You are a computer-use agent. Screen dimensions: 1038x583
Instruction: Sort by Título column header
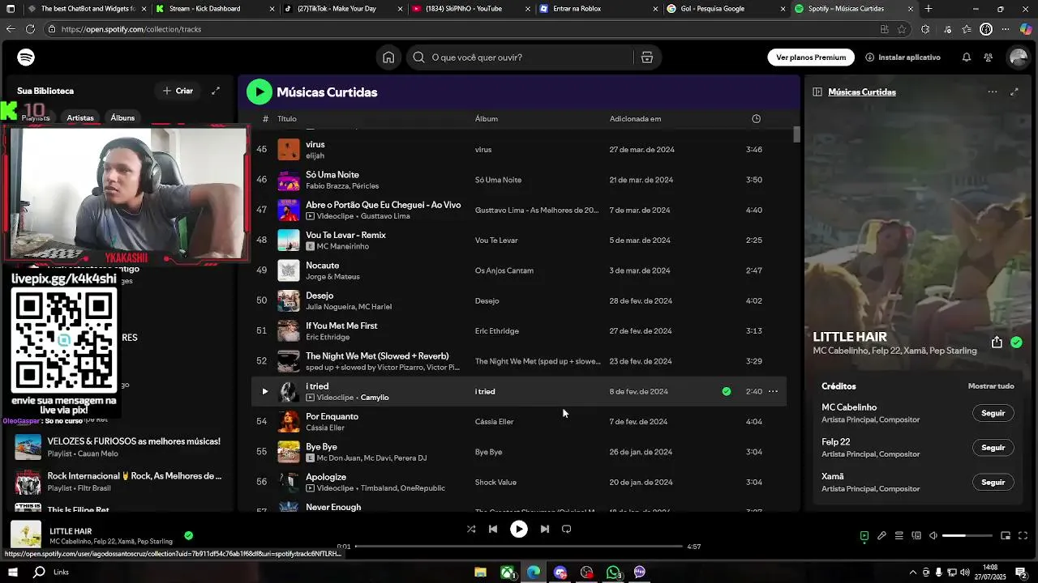[x=287, y=119]
